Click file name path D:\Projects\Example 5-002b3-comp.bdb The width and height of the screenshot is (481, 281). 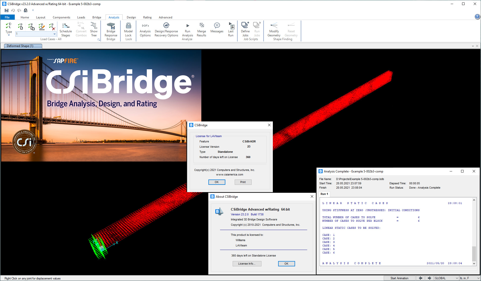360,179
